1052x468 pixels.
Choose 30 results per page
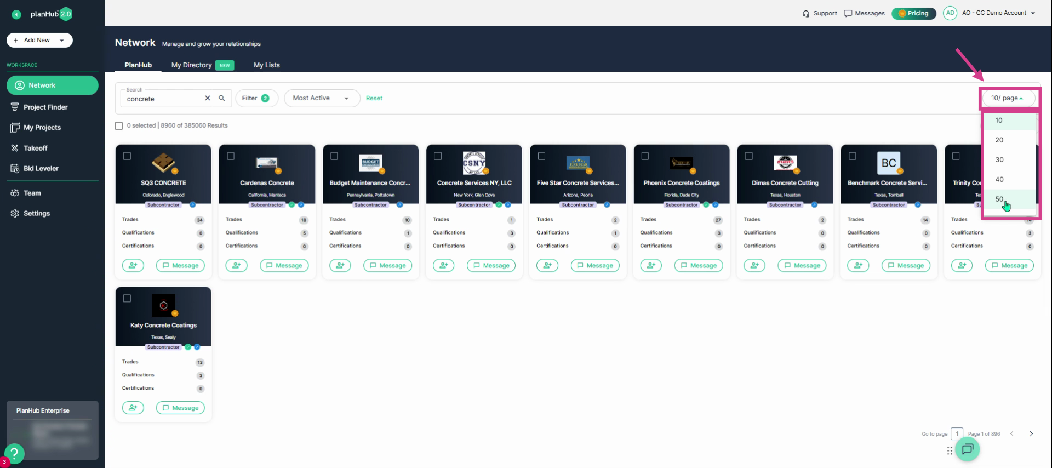1010,160
